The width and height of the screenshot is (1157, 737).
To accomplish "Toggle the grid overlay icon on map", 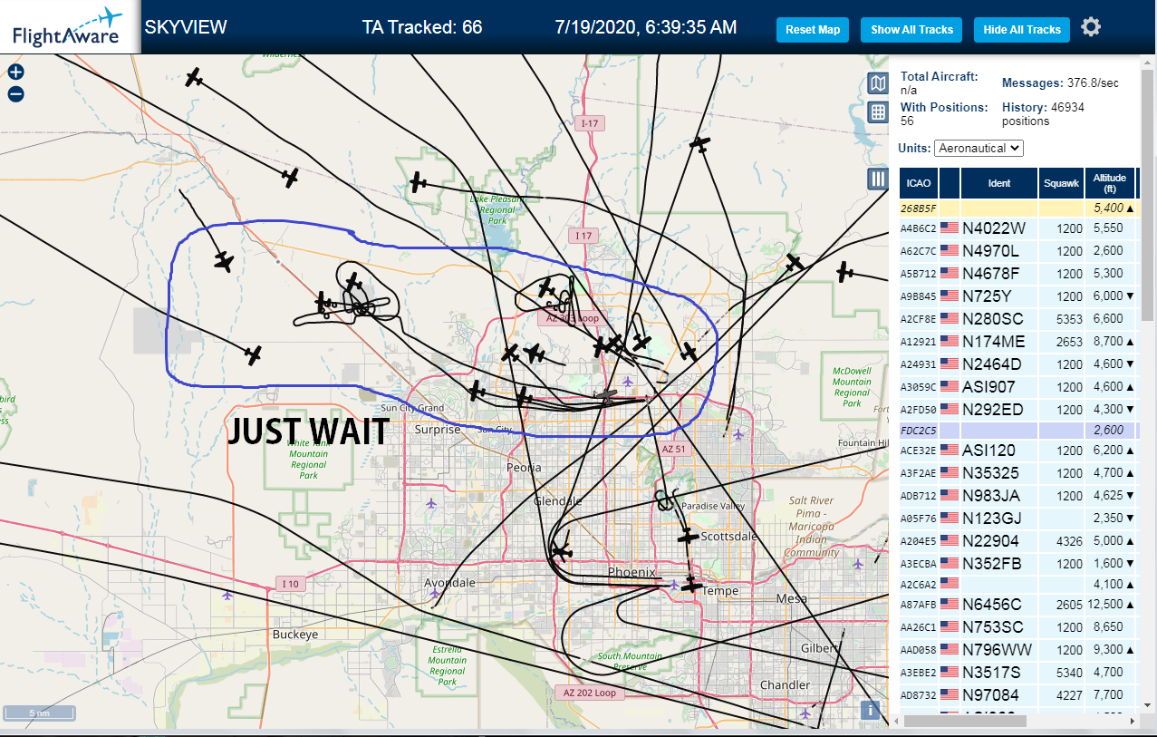I will tap(877, 112).
